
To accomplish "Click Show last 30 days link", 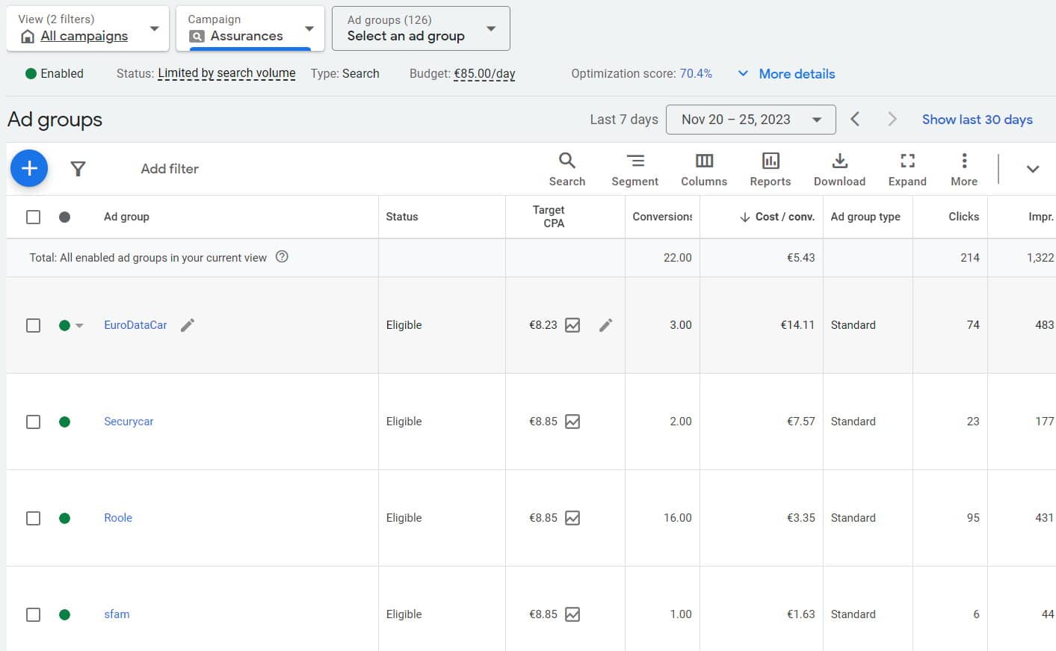I will click(977, 120).
